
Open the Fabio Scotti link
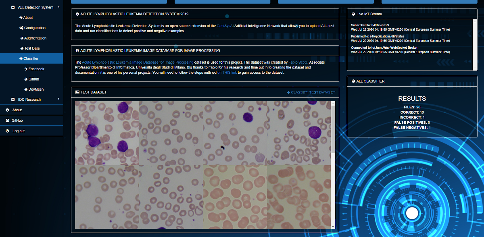(298, 62)
